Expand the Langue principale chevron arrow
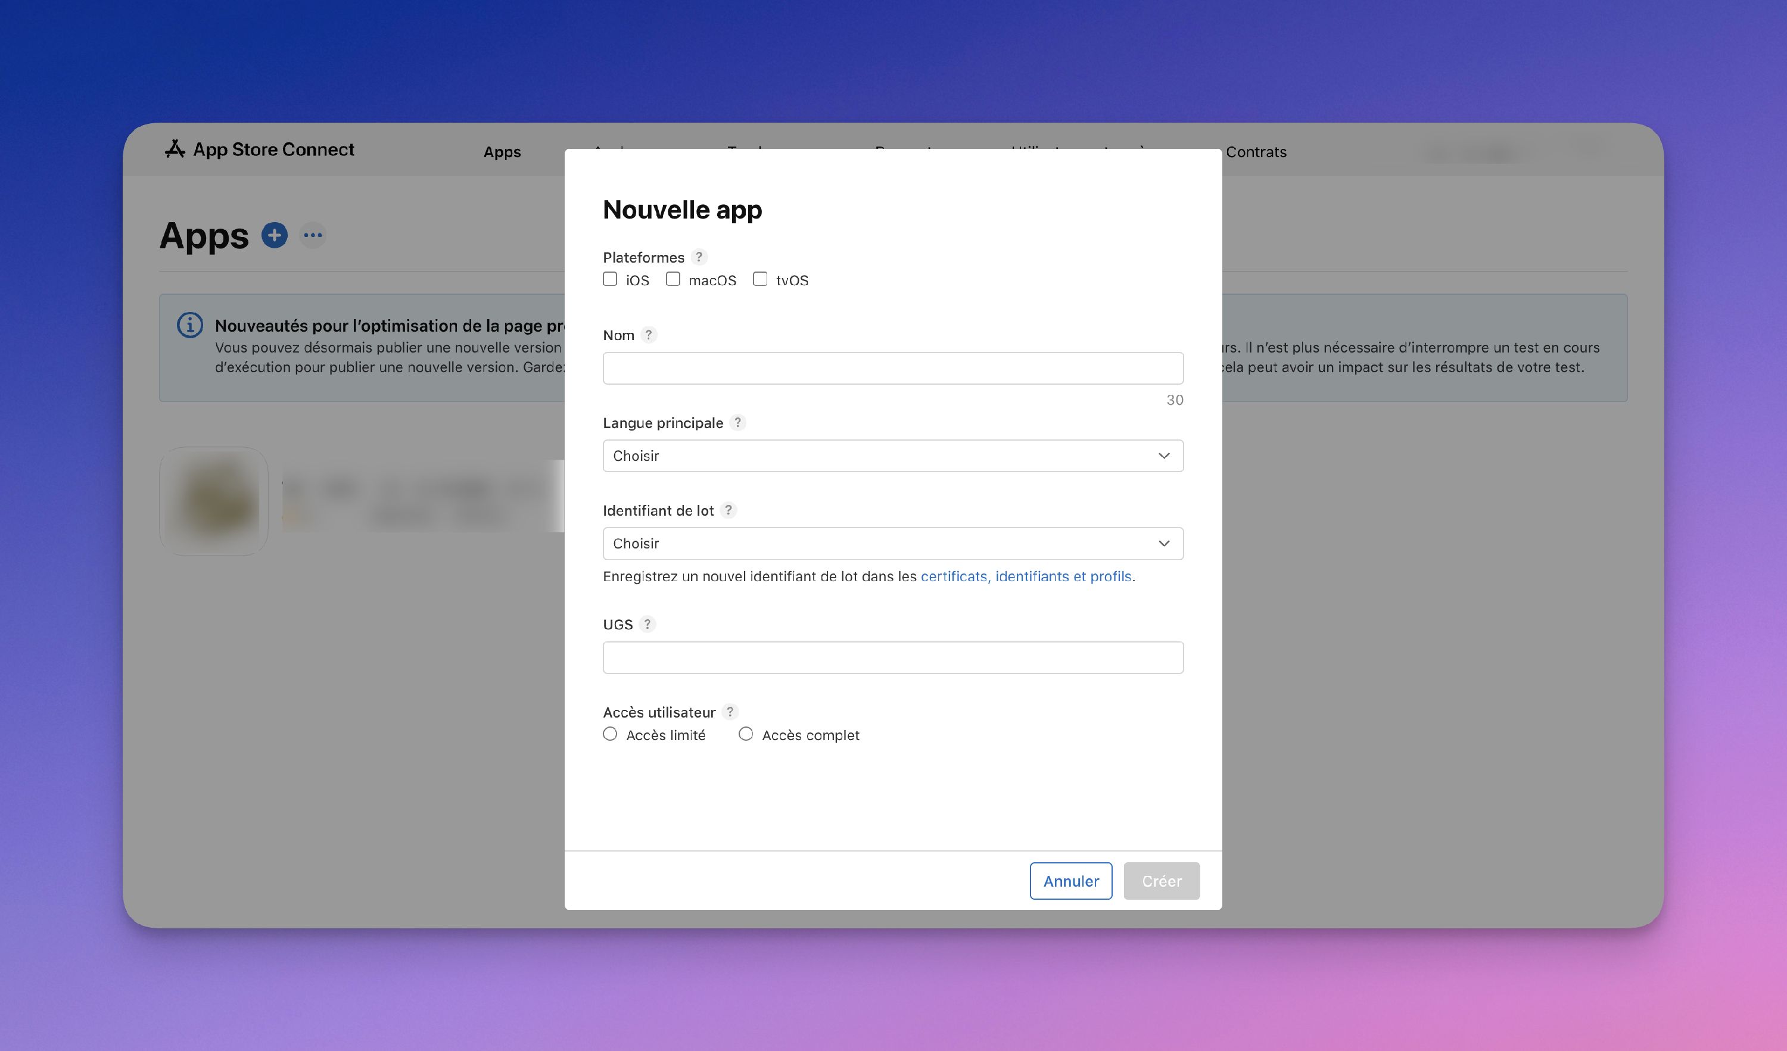This screenshot has height=1051, width=1787. [1164, 456]
